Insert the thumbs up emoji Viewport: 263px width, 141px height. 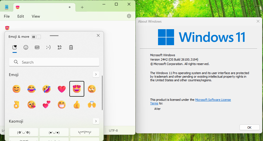click(77, 105)
